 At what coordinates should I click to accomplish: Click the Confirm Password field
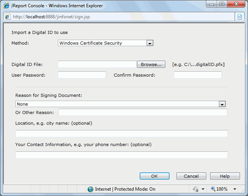[x=198, y=75]
